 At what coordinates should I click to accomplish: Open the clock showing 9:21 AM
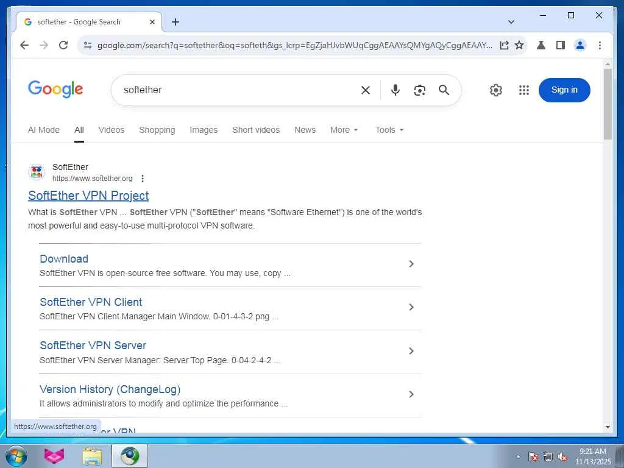[593, 456]
